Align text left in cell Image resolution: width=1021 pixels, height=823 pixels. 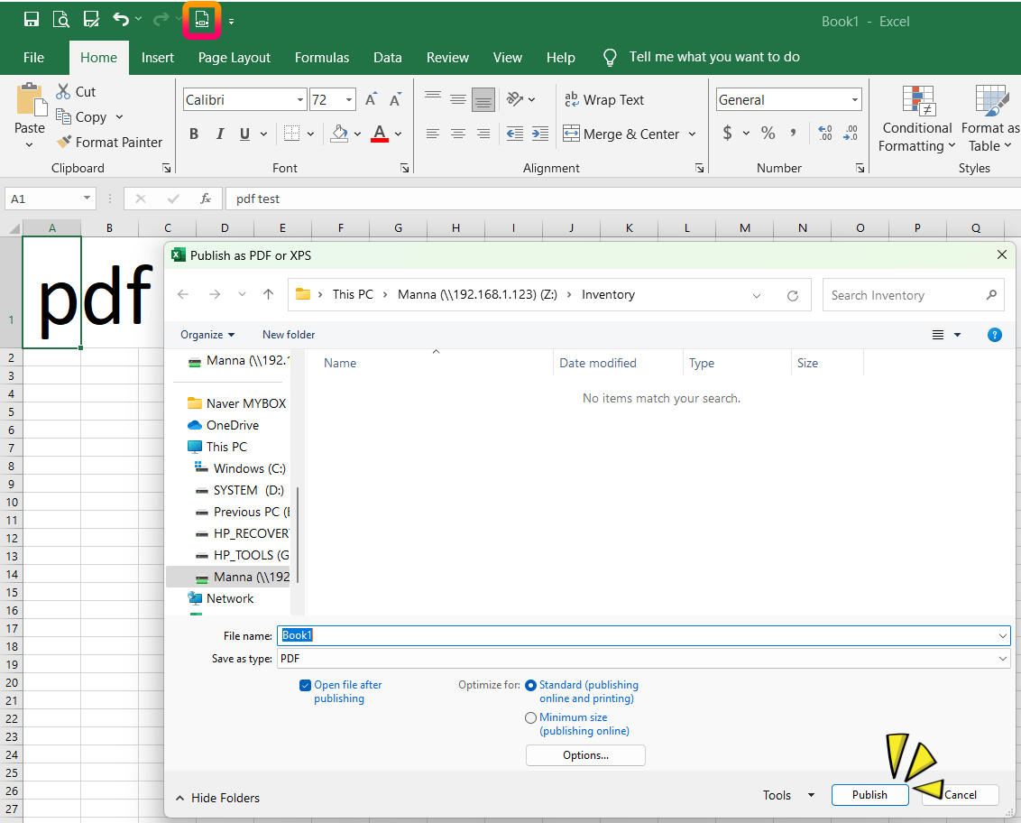[433, 134]
